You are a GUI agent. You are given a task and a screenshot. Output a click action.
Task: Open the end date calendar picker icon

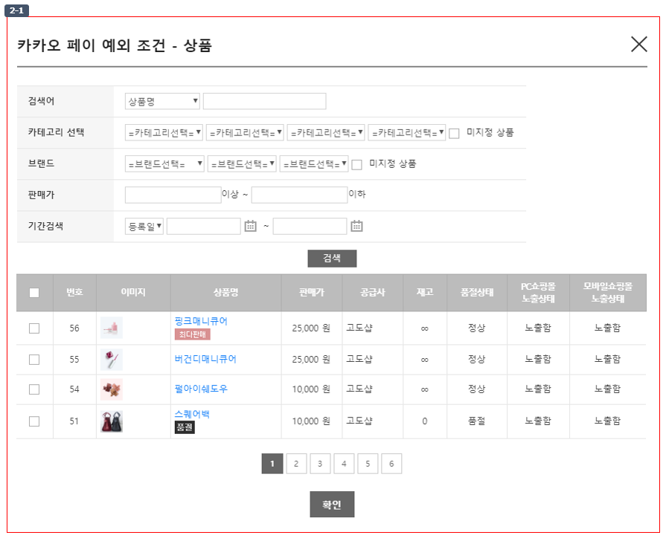356,226
